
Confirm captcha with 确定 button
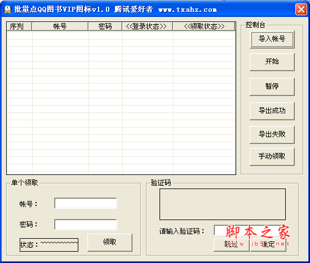click(x=268, y=244)
